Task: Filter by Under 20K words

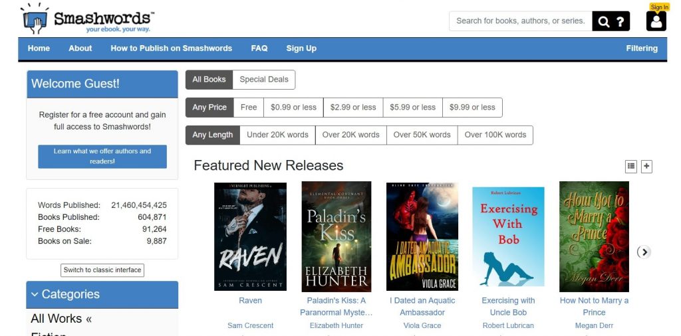Action: click(x=277, y=135)
